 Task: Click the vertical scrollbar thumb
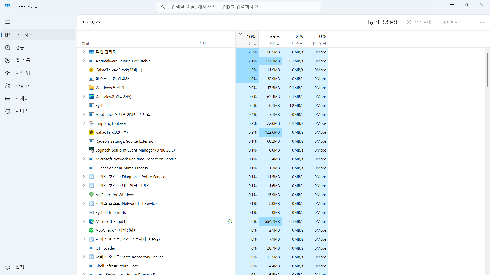click(x=487, y=69)
